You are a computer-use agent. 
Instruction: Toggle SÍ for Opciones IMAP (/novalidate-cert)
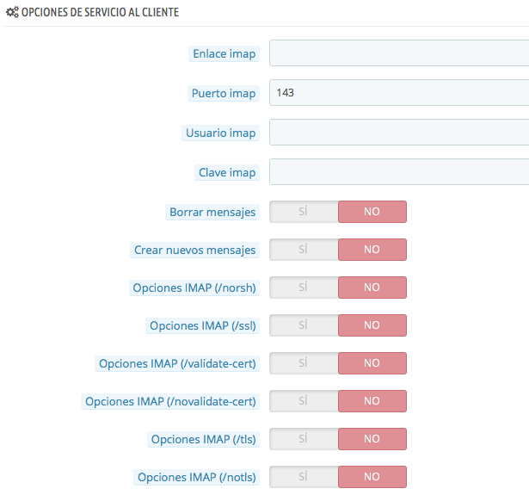pyautogui.click(x=304, y=401)
